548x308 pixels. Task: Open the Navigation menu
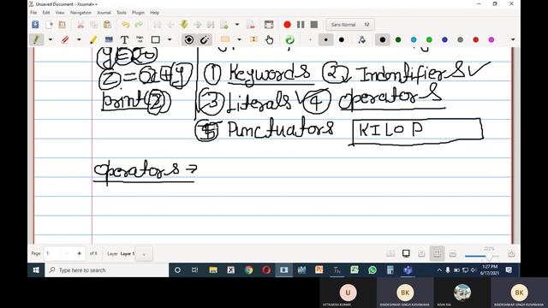point(80,13)
